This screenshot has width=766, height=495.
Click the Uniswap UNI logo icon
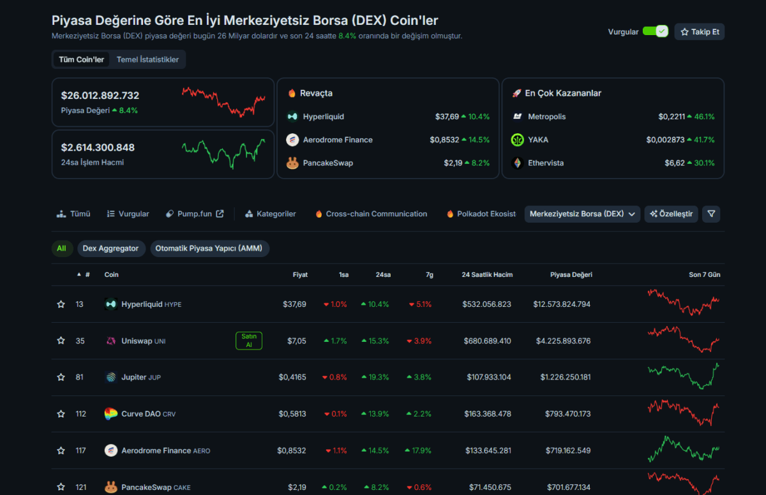[111, 341]
